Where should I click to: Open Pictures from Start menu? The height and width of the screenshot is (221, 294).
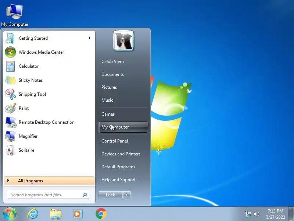(109, 87)
